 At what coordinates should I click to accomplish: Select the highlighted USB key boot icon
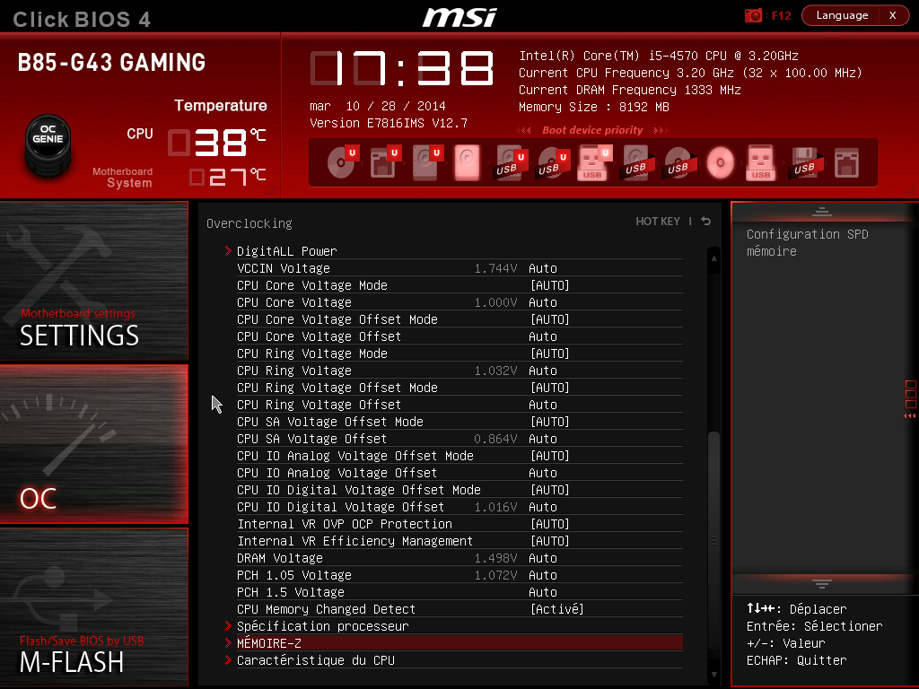click(x=761, y=162)
